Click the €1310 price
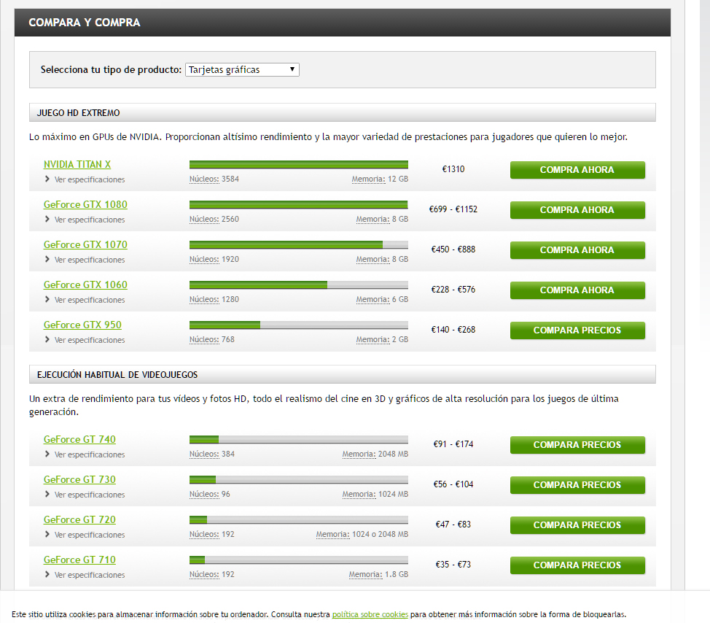710x623 pixels. 453,169
